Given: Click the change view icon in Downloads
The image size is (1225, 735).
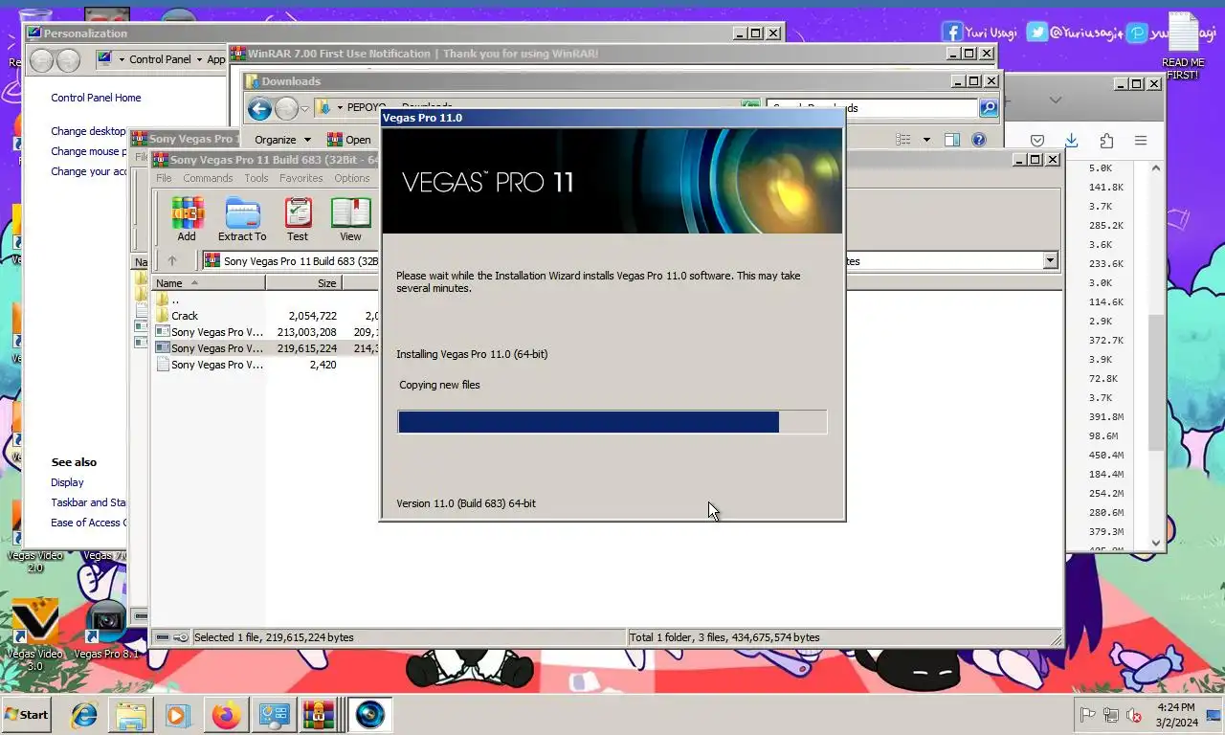Looking at the screenshot, I should [x=902, y=140].
